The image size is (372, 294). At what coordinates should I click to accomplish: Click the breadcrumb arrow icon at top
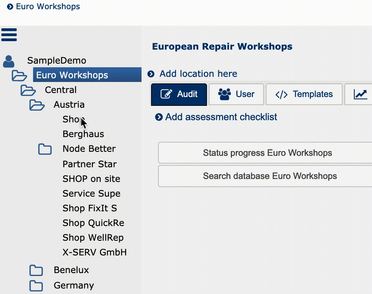(x=10, y=7)
